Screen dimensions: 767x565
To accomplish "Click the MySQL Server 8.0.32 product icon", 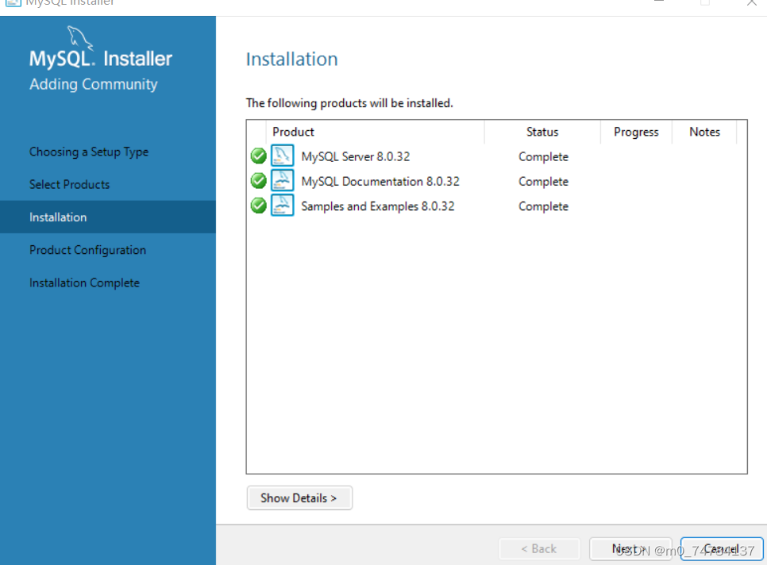I will (283, 156).
